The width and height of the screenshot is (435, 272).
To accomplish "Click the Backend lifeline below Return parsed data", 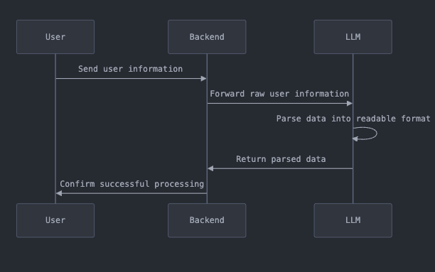I will 207,180.
